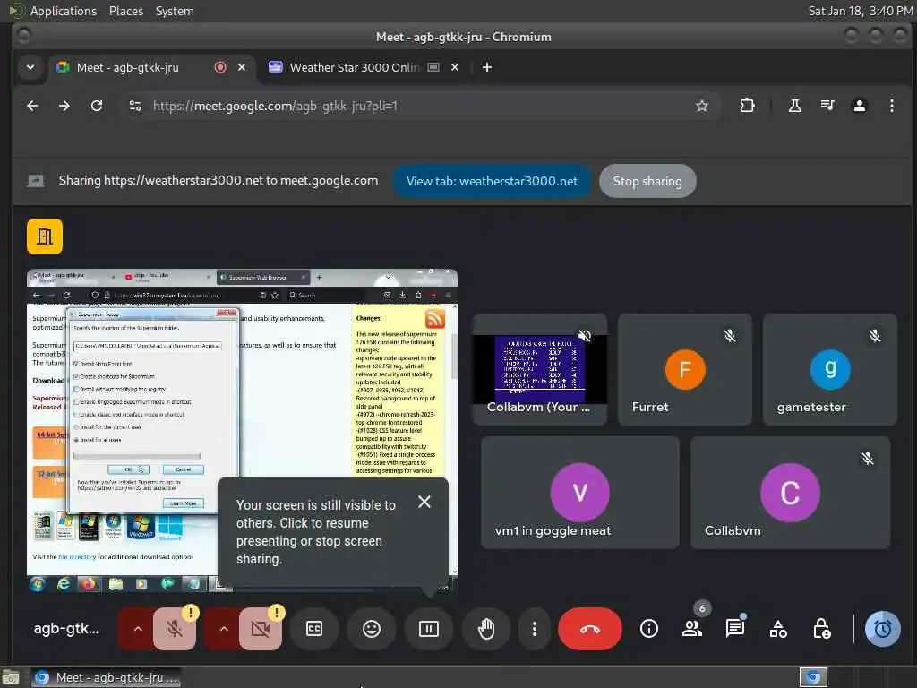The width and height of the screenshot is (917, 688).
Task: Select the shared screen presentation thumbnail
Action: tap(242, 431)
